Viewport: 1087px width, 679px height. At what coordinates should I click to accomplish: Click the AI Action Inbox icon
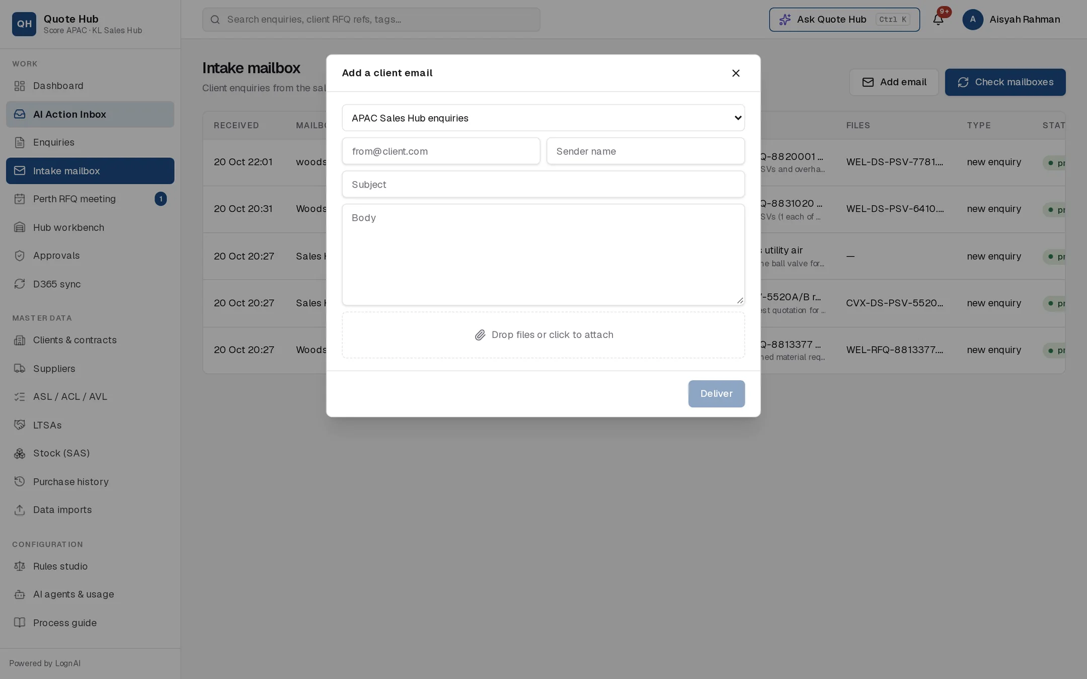click(x=20, y=114)
